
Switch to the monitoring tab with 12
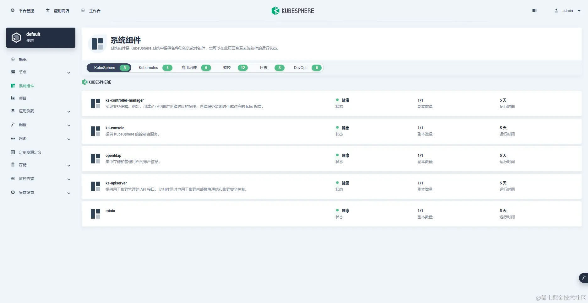click(235, 68)
